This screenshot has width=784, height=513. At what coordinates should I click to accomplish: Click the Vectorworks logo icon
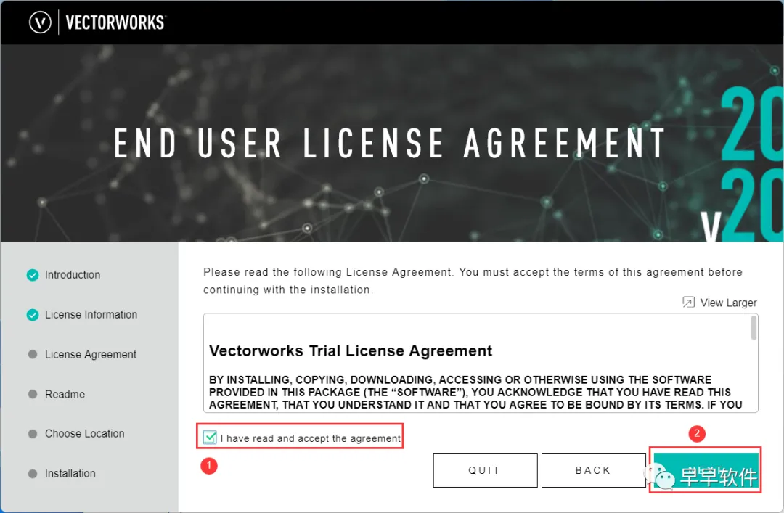pos(40,22)
